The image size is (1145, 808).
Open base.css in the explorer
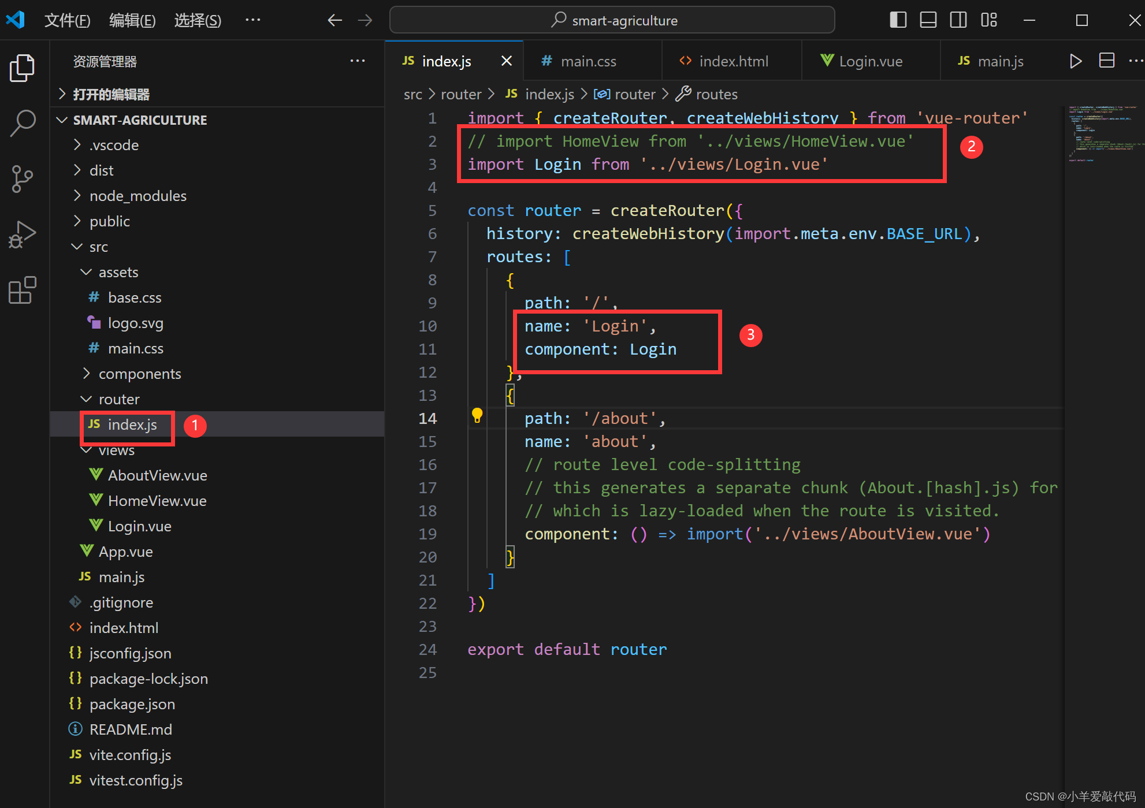[x=217, y=297]
